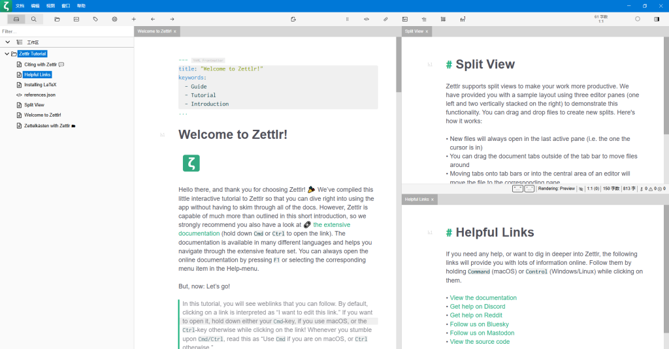Insert code block with brackets icon
Image resolution: width=669 pixels, height=349 pixels.
367,19
